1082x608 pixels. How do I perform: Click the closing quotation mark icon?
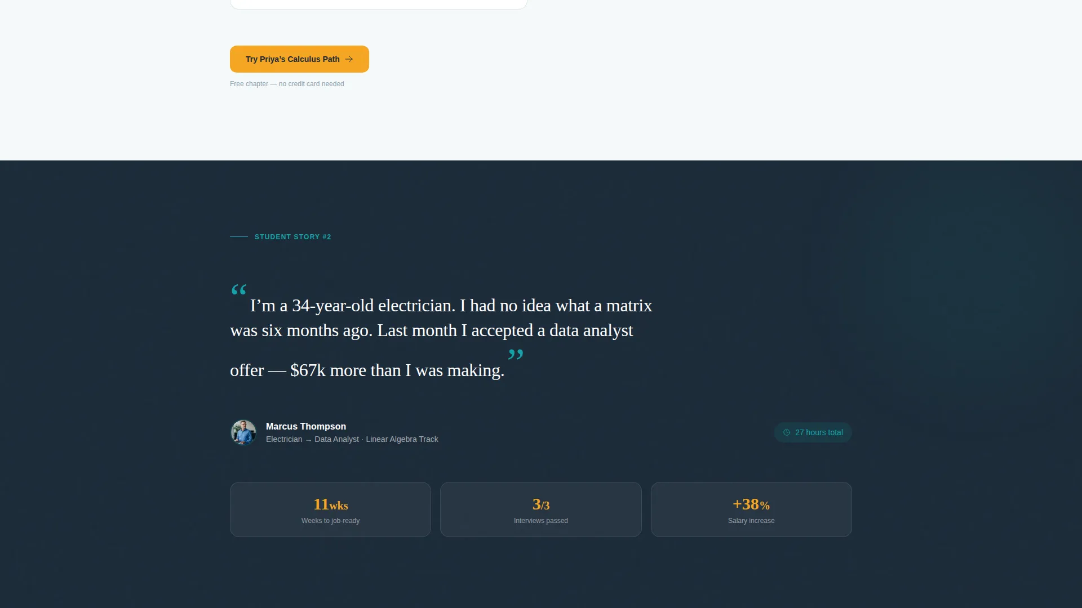click(x=516, y=355)
